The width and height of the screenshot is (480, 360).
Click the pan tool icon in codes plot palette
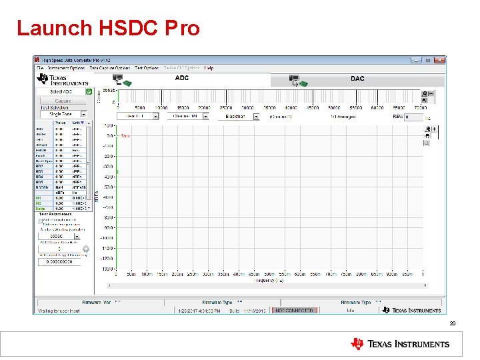(424, 100)
